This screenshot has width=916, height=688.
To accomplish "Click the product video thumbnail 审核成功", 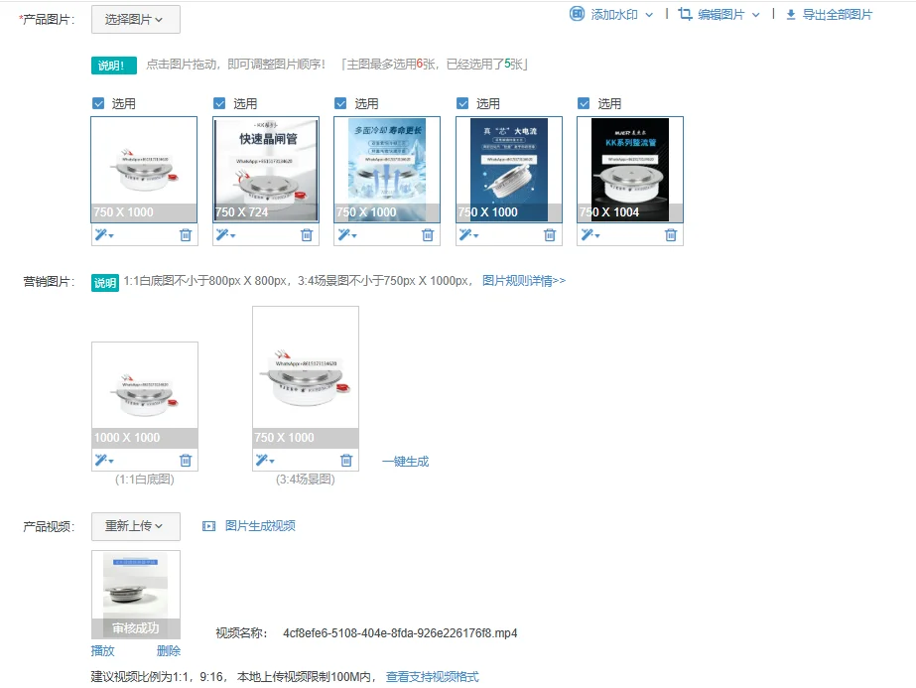I will 136,595.
